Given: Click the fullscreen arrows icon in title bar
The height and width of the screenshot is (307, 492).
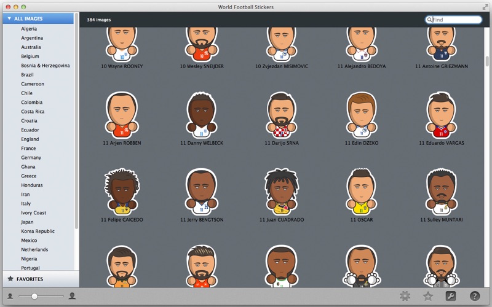Looking at the screenshot, I should pos(485,7).
